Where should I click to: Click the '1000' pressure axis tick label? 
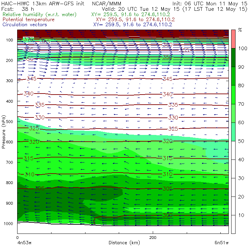8,223
